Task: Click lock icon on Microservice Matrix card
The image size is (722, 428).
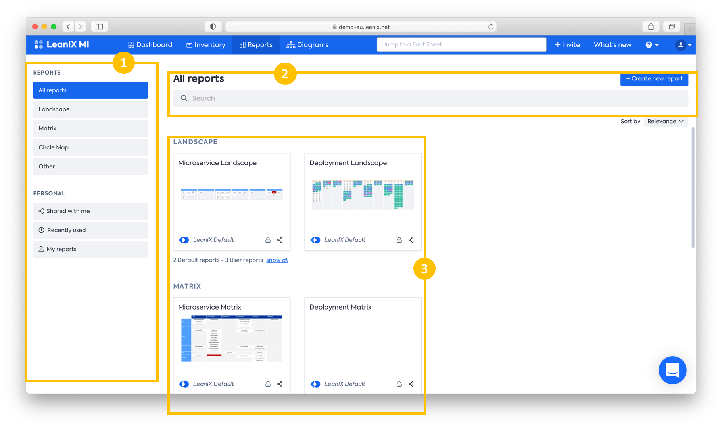Action: (x=268, y=384)
